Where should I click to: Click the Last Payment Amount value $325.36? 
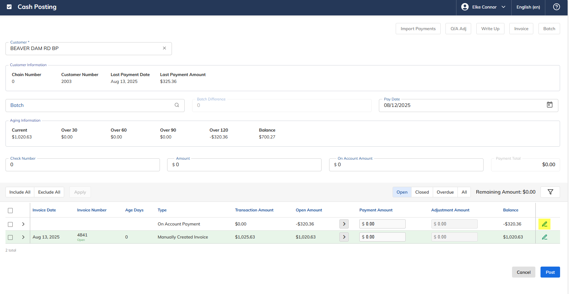[168, 82]
